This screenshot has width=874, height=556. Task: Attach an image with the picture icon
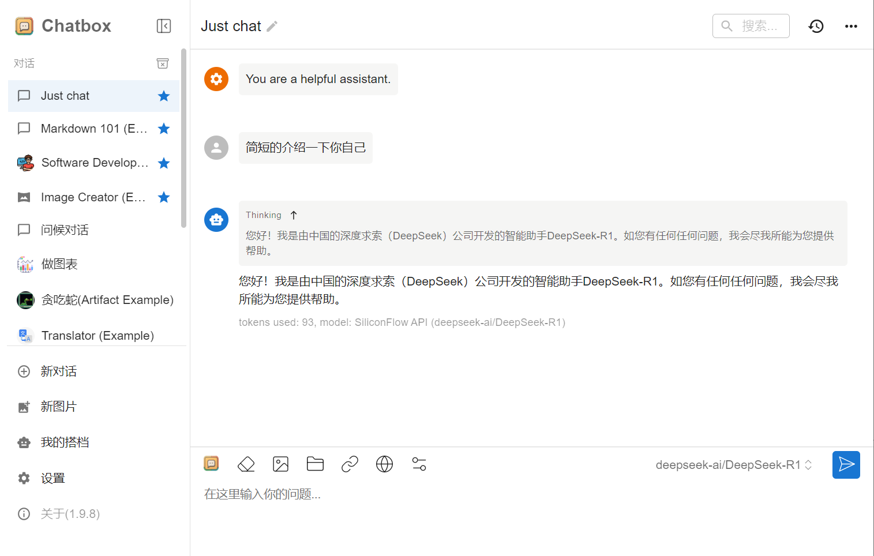(x=281, y=464)
